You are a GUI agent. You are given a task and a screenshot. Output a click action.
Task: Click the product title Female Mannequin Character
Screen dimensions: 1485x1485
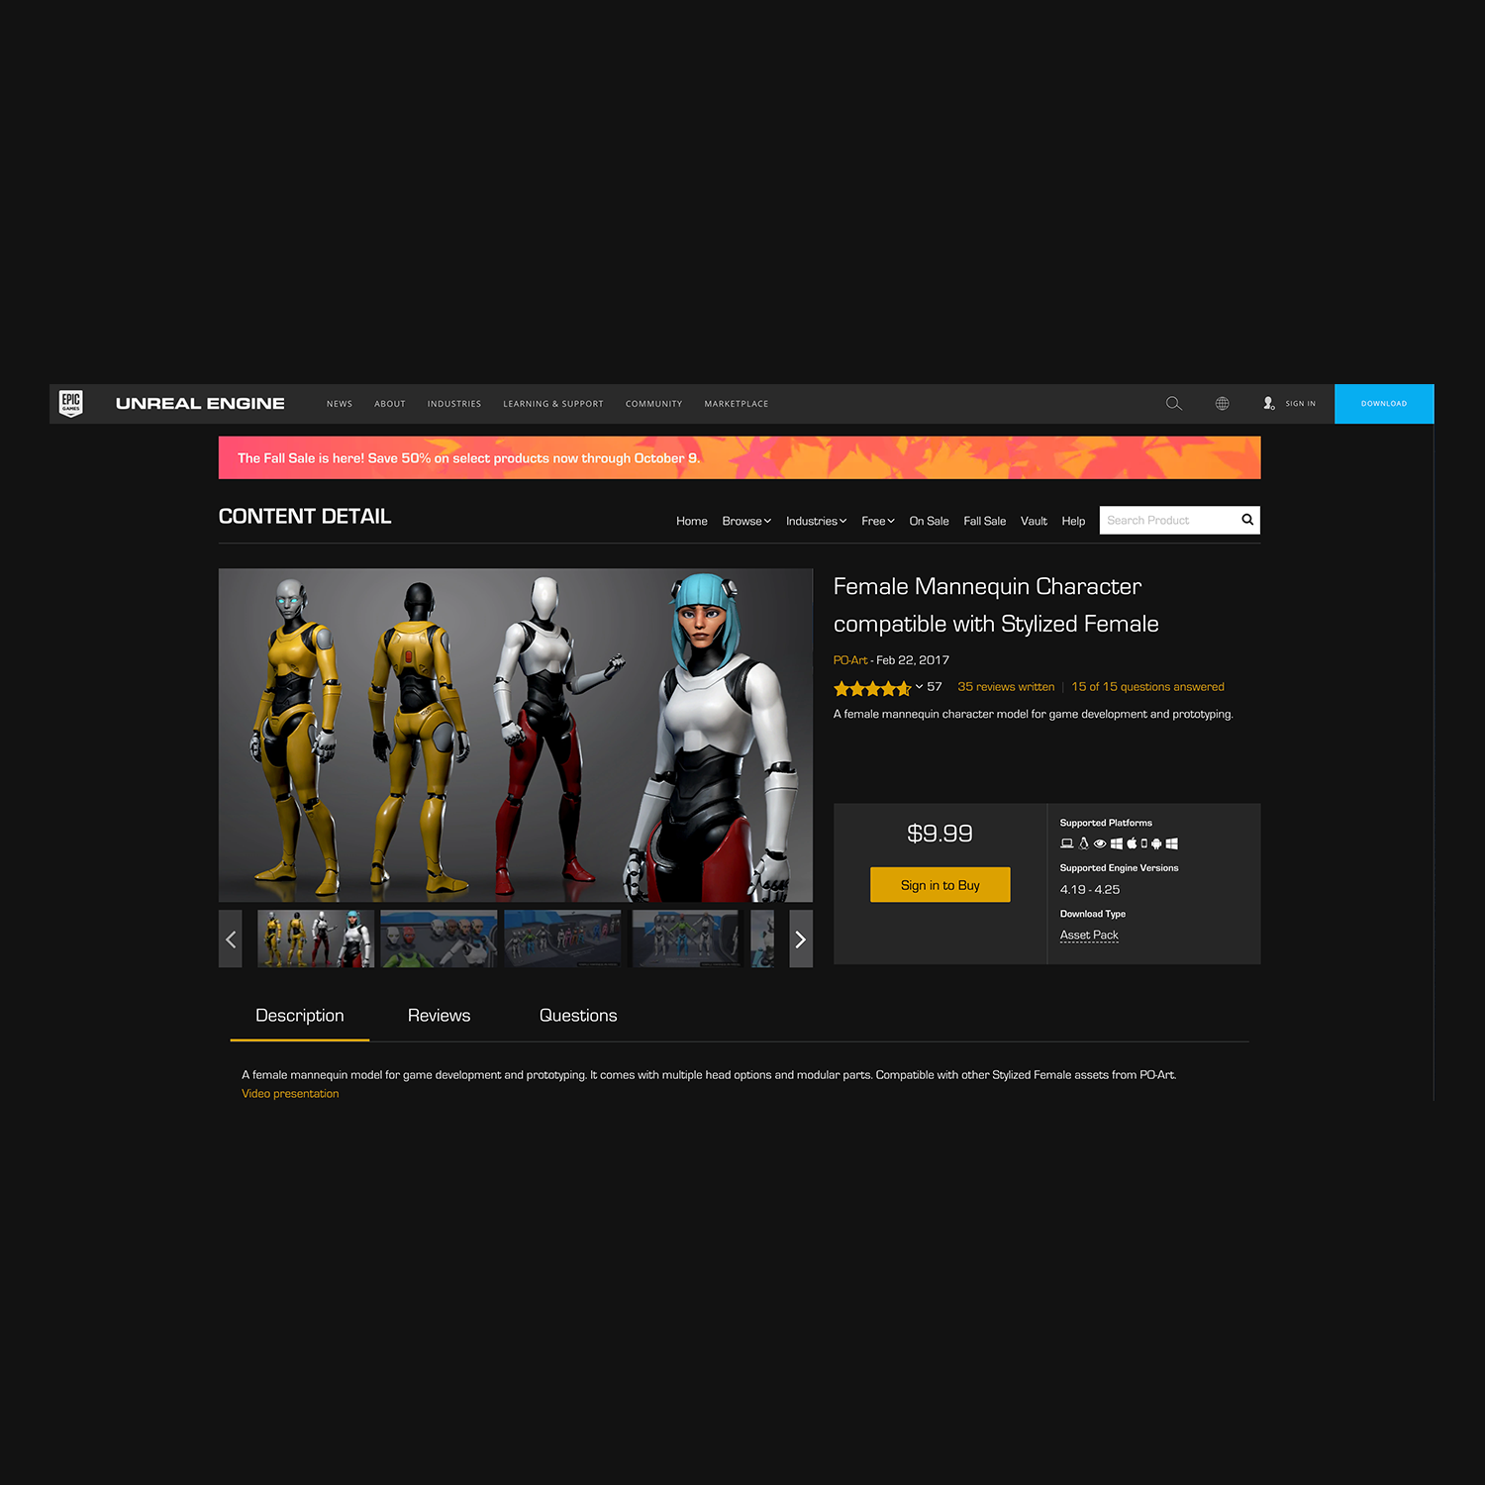996,605
